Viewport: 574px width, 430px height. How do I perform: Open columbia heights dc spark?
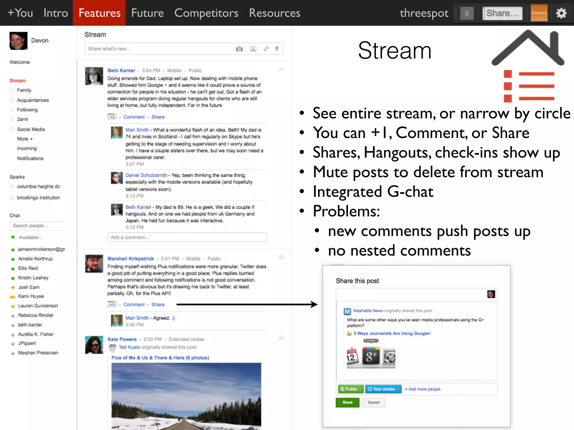[38, 186]
